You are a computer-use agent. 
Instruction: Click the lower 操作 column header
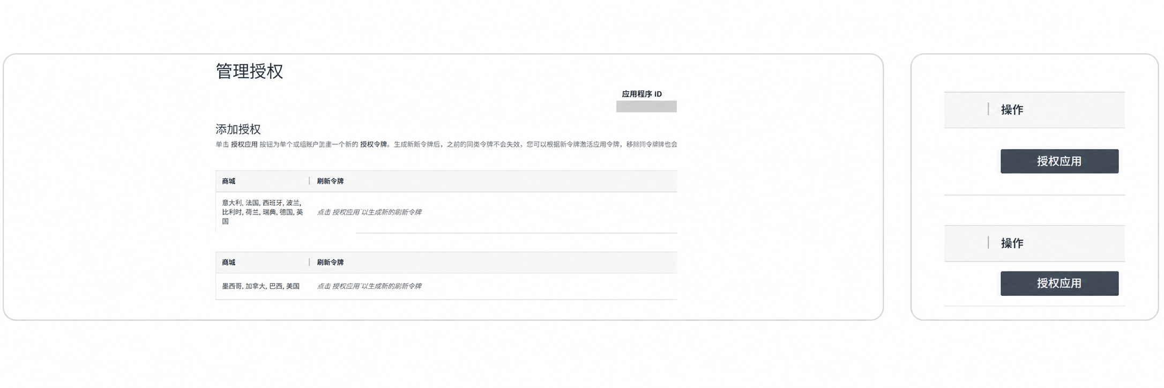(1012, 243)
